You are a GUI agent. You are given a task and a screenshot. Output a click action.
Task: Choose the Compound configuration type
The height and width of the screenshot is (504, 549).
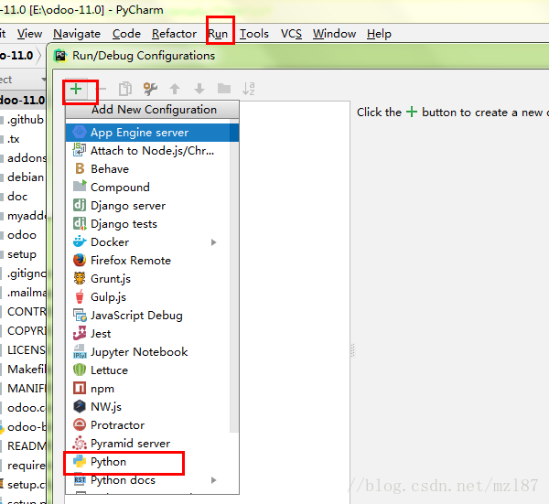[147, 188]
